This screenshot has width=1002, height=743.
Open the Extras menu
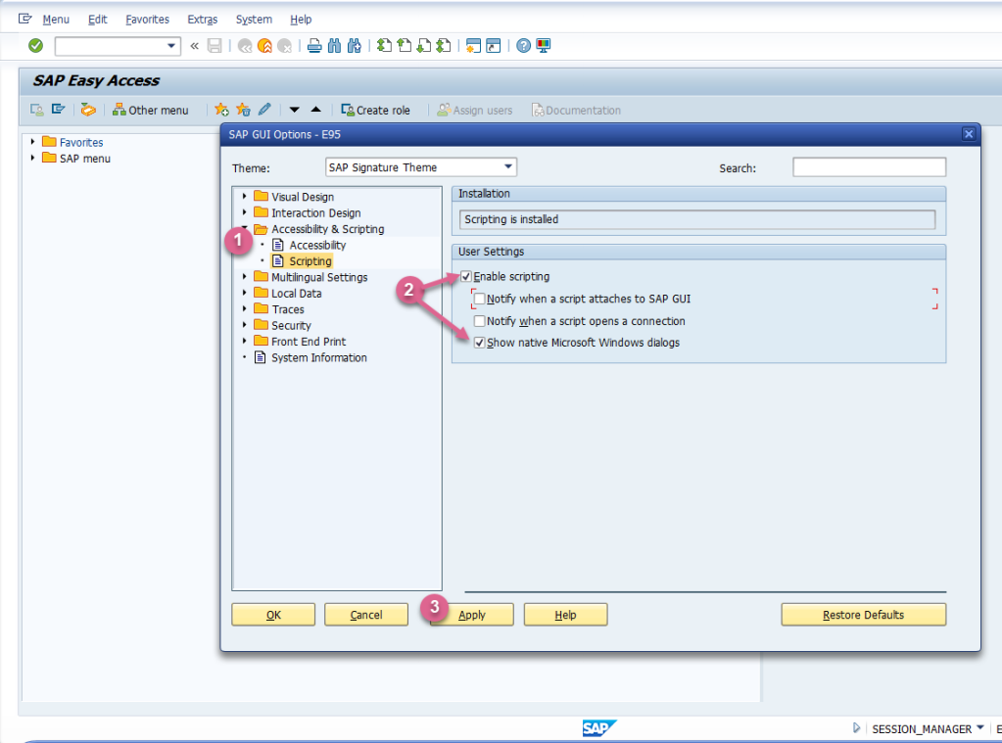(x=202, y=20)
